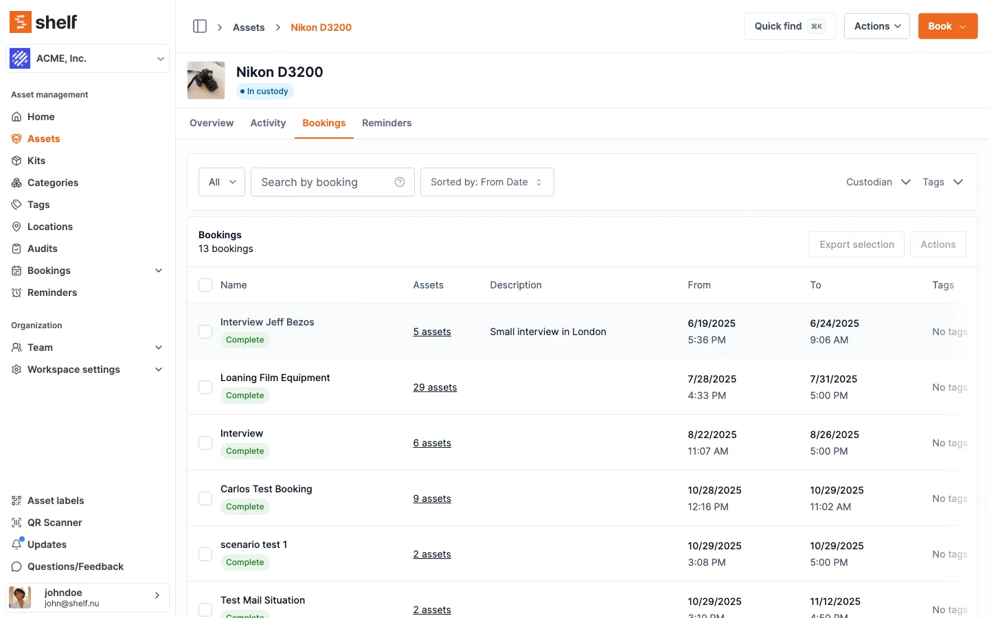Tick the Carlos Test Booking checkbox
Viewport: 989px width, 618px height.
pyautogui.click(x=205, y=499)
